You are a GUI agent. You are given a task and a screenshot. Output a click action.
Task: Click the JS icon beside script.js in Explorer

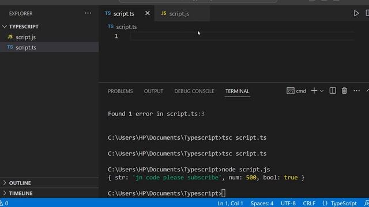coord(10,37)
